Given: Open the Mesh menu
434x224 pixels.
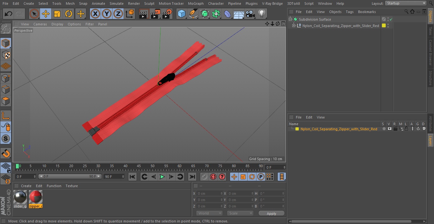Looking at the screenshot, I should tap(70, 3).
